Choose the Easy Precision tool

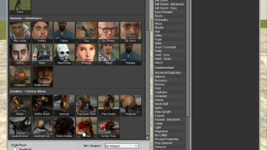coord(164,12)
